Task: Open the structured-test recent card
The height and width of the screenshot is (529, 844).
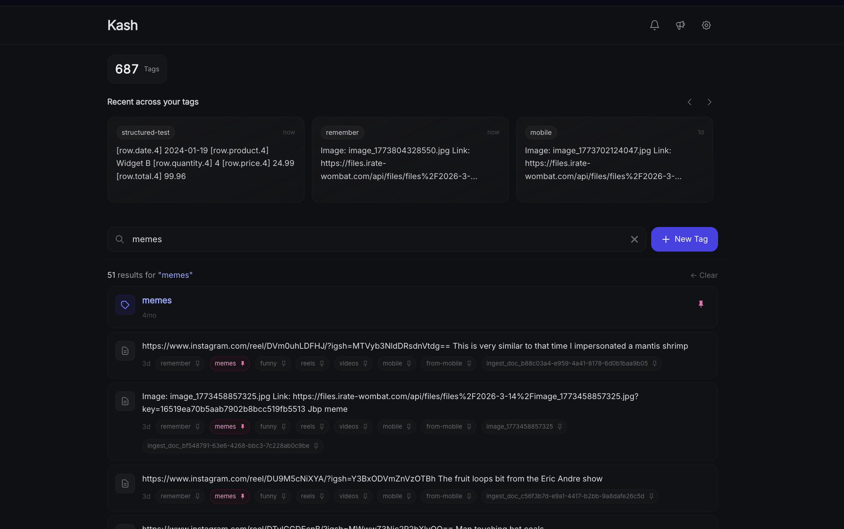Action: tap(206, 163)
